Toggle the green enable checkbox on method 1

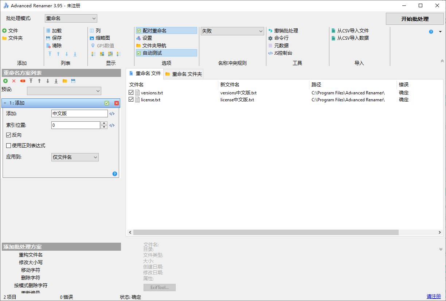107,103
